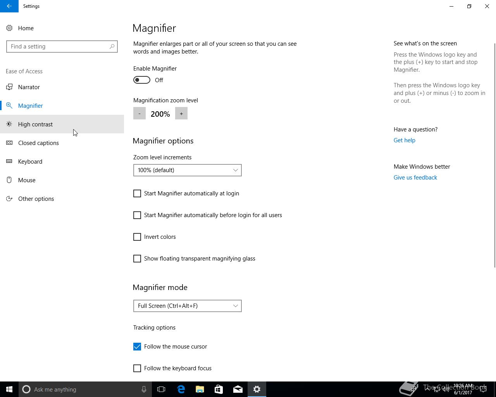Check Follow the keyboard focus
Viewport: 496px width, 397px height.
point(137,368)
